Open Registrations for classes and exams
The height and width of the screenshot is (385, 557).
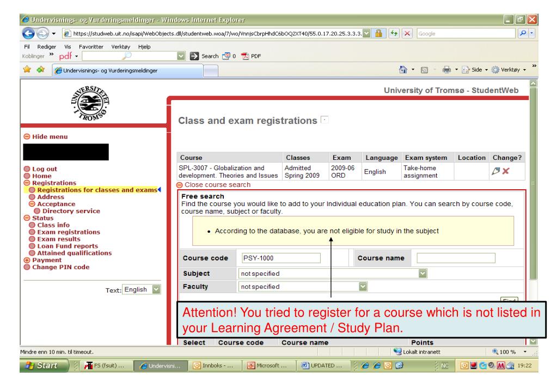click(97, 190)
